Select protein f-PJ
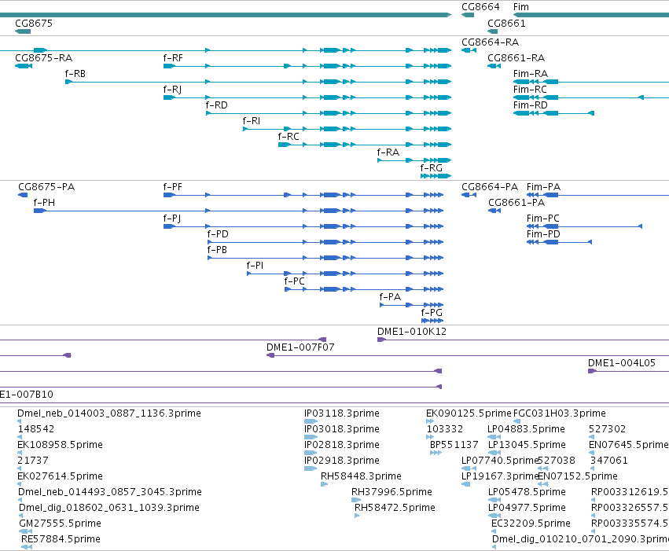 (x=172, y=219)
